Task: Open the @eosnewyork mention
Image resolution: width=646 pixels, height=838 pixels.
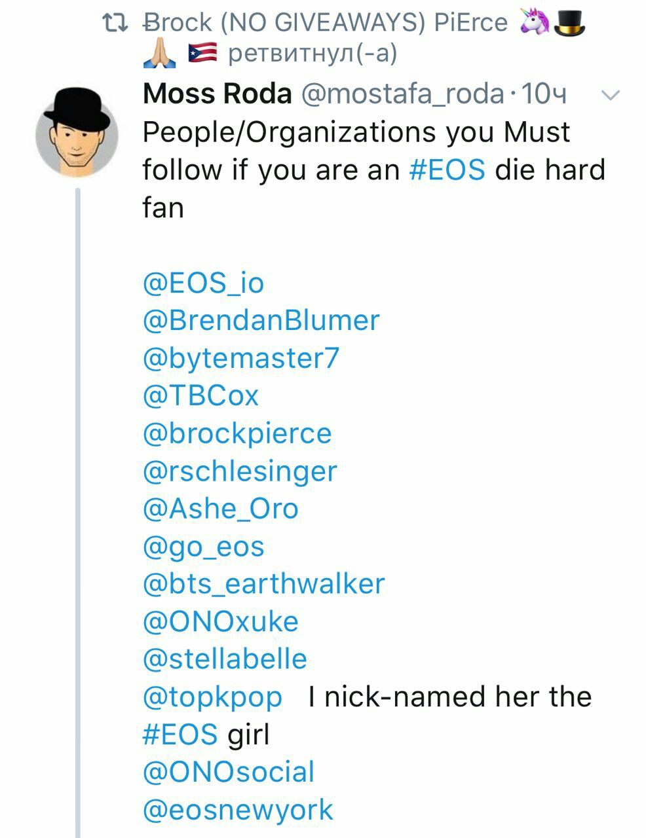Action: click(x=238, y=811)
